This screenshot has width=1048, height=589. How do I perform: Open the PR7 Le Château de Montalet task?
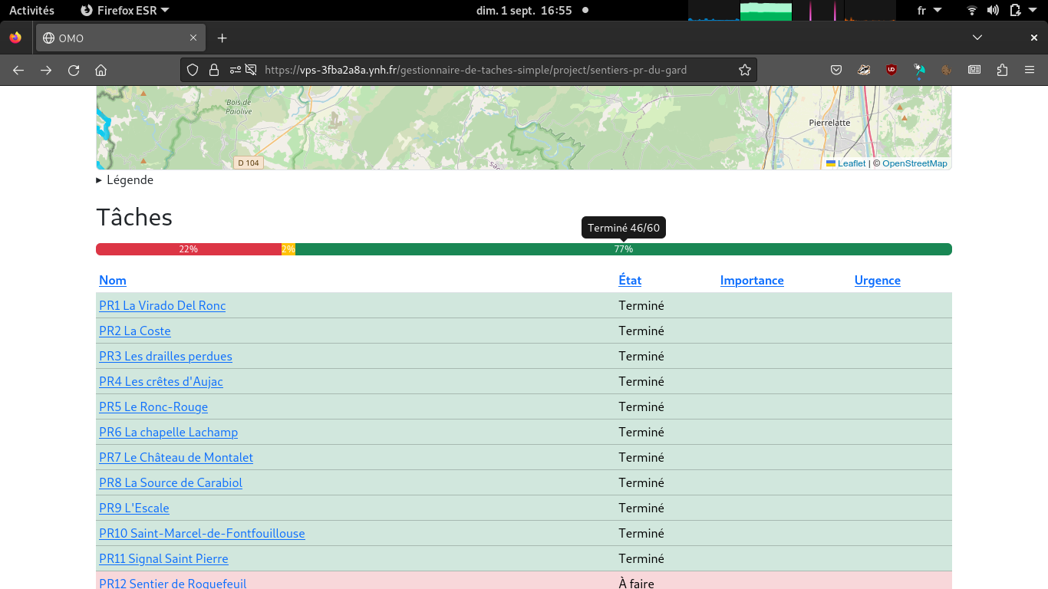coord(176,458)
